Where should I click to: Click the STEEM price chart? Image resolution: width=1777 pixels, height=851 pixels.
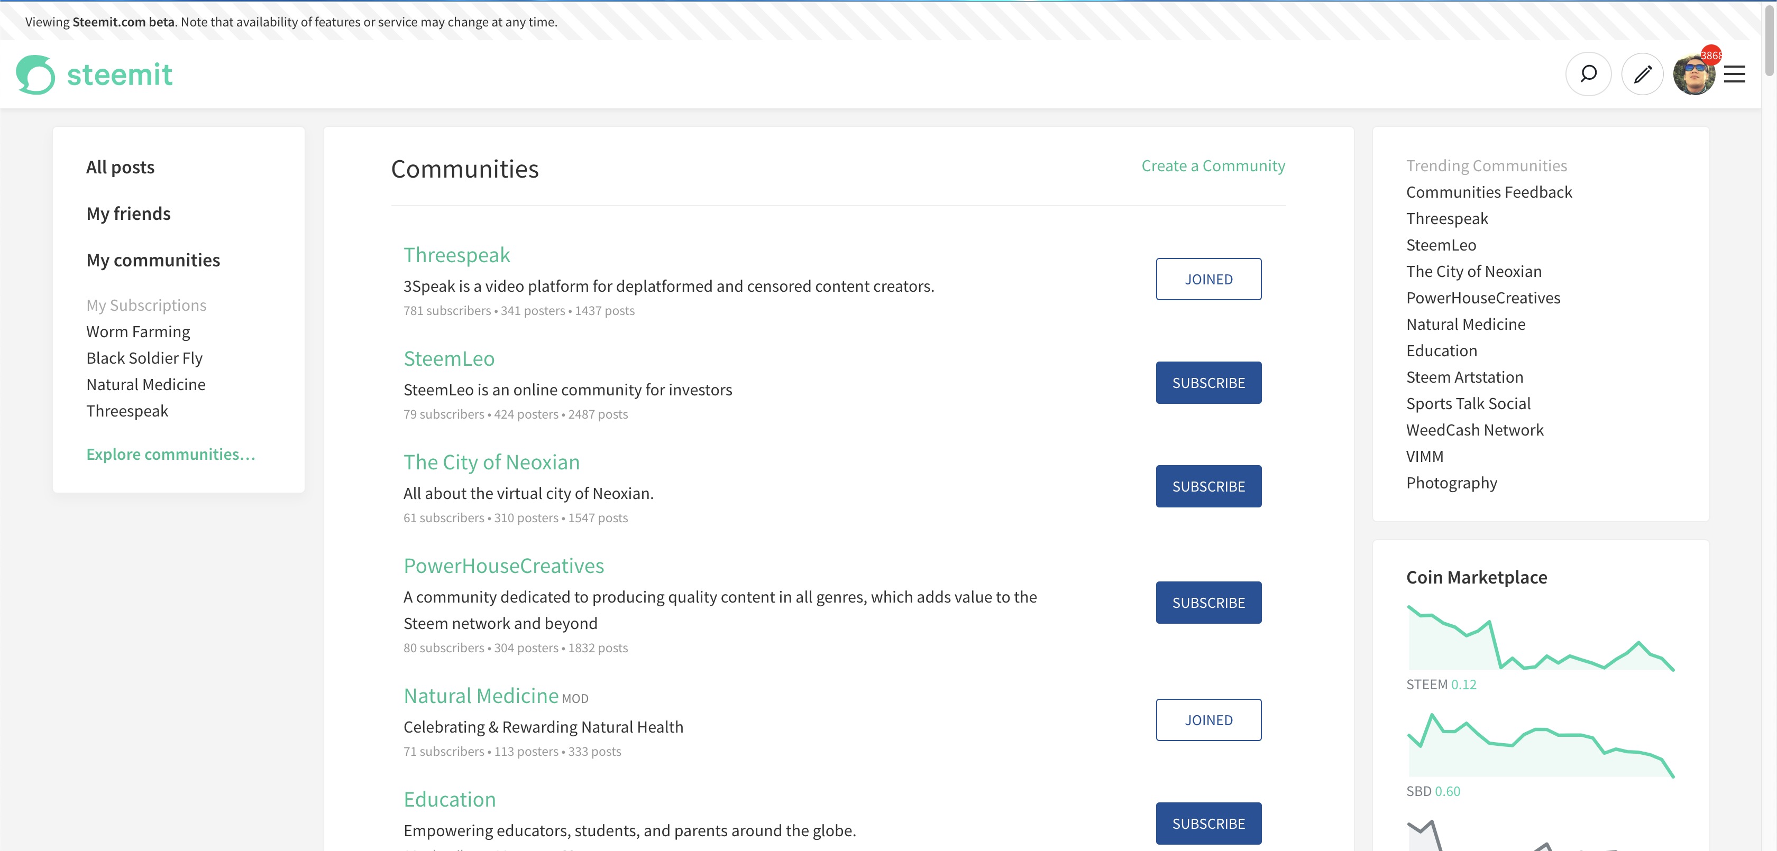pyautogui.click(x=1541, y=637)
